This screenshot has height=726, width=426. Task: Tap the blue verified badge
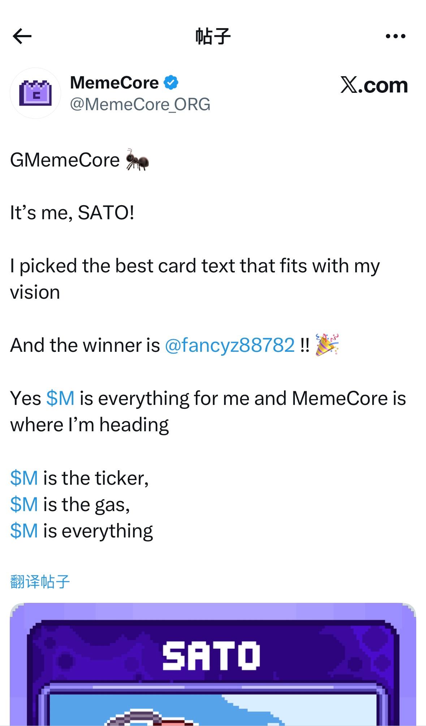coord(171,83)
